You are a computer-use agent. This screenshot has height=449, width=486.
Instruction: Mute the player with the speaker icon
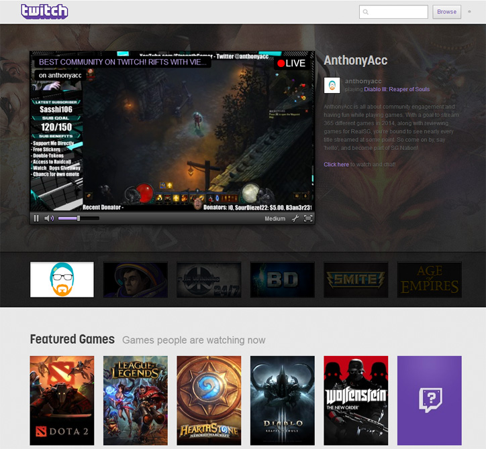(x=49, y=218)
